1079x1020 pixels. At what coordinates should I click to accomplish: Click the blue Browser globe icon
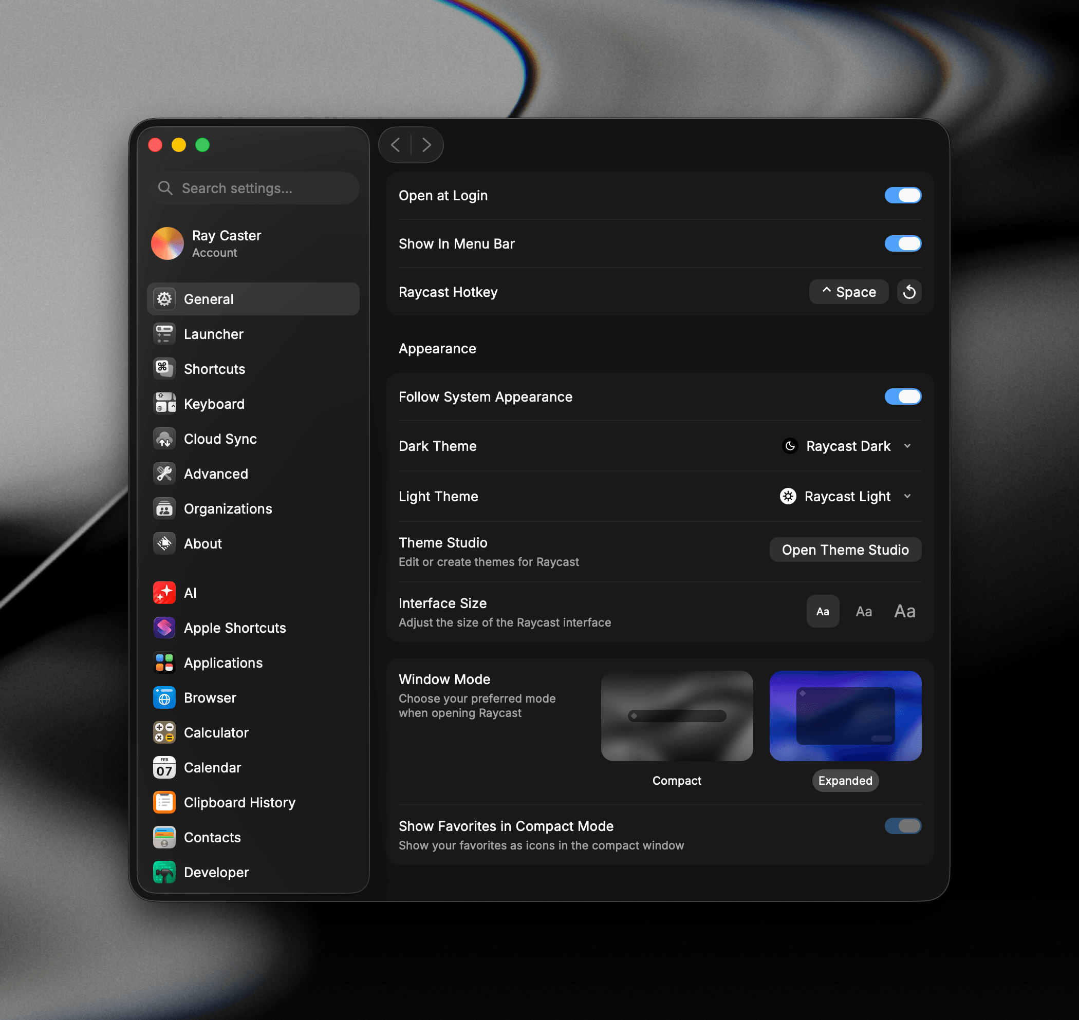pyautogui.click(x=164, y=697)
